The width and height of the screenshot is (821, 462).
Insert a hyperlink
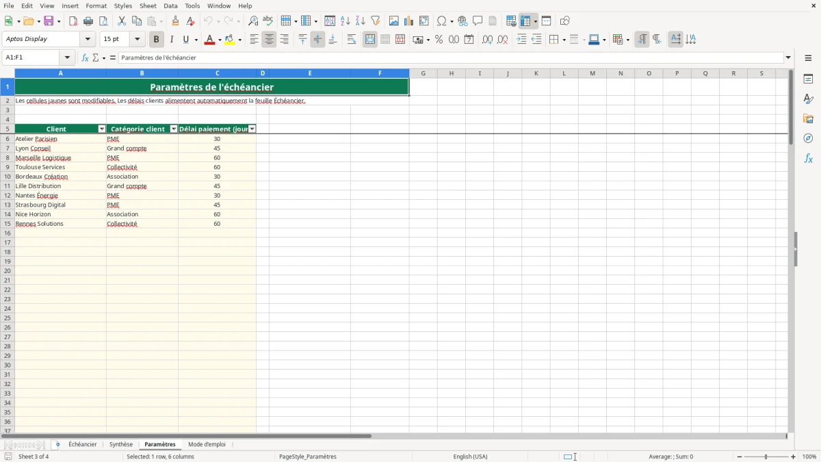pyautogui.click(x=462, y=21)
